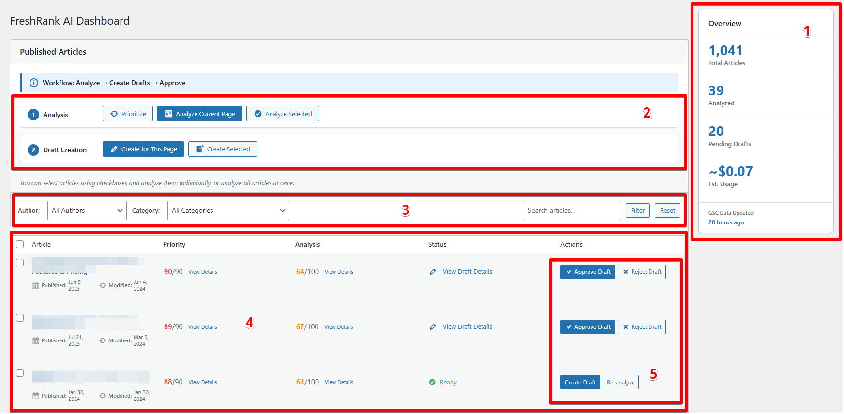The image size is (844, 414).
Task: Click calendar icon beside Published Jun 9, 2023
Action: click(36, 285)
